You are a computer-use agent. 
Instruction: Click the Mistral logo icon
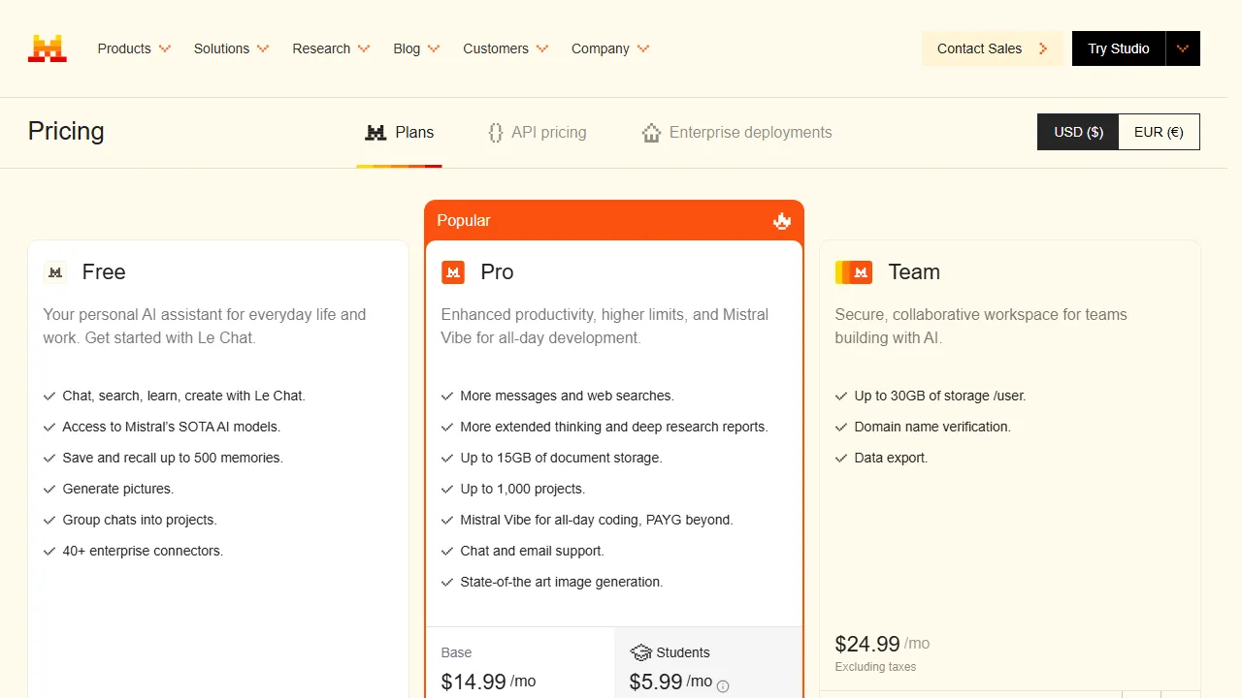pyautogui.click(x=48, y=48)
